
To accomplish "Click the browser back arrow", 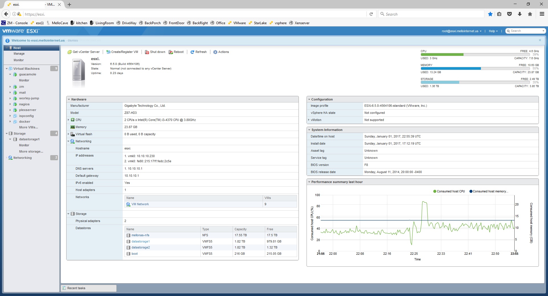I will pos(6,14).
